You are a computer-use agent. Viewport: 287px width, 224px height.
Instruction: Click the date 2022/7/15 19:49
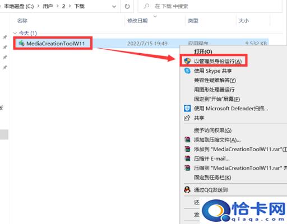click(147, 44)
